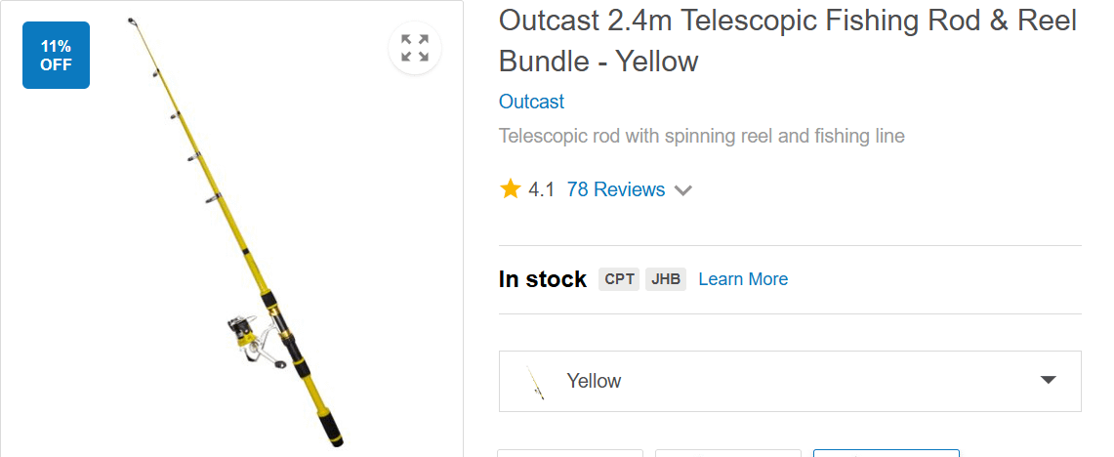Click the product title heading
Viewport: 1114px width, 457px height.
(787, 41)
